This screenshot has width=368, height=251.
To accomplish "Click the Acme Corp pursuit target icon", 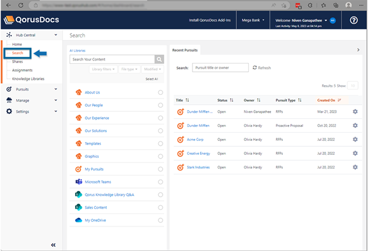I will click(x=180, y=140).
